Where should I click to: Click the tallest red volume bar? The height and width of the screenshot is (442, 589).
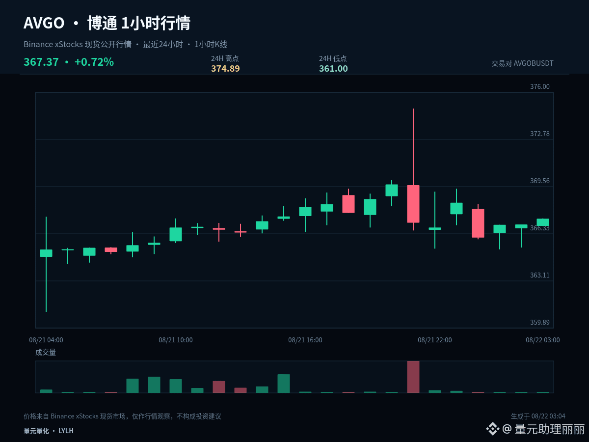[x=413, y=377]
